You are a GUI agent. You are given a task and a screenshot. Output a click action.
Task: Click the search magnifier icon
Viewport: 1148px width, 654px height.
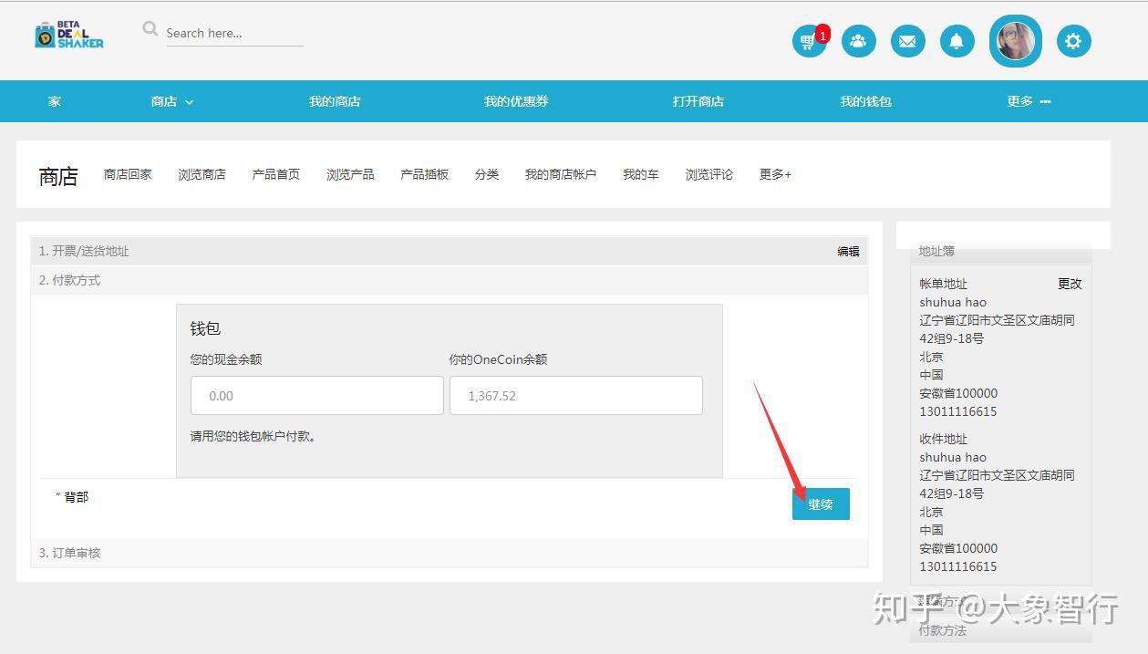coord(149,28)
